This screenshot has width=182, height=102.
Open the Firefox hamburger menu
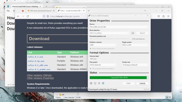(x=168, y=16)
